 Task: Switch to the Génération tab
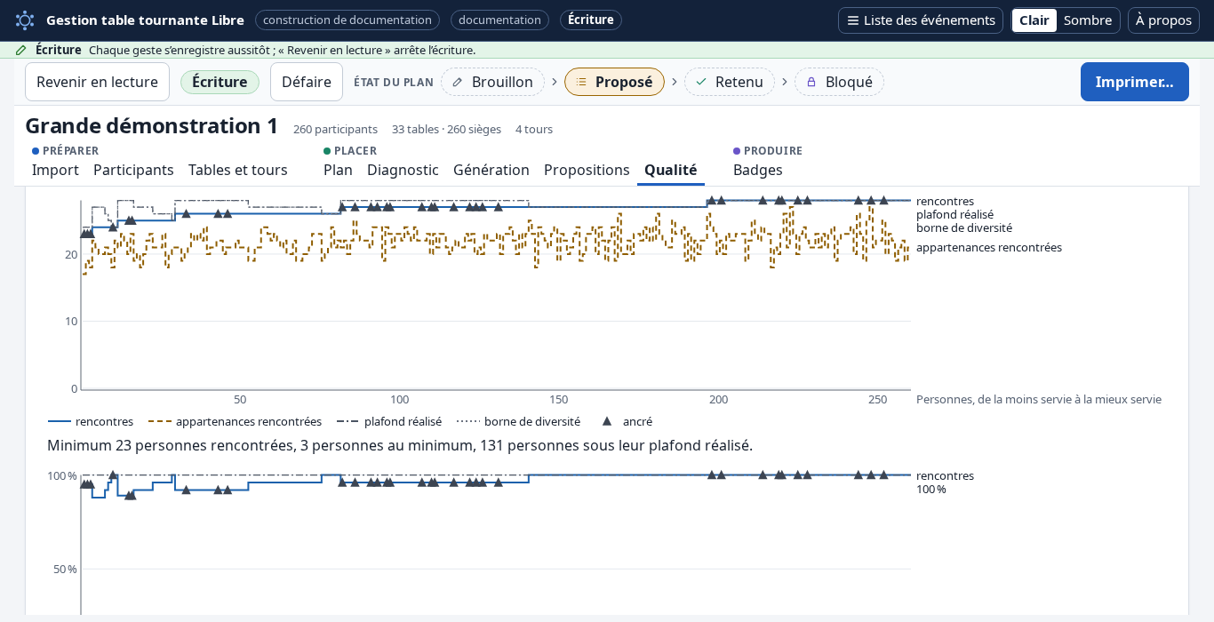pos(491,170)
